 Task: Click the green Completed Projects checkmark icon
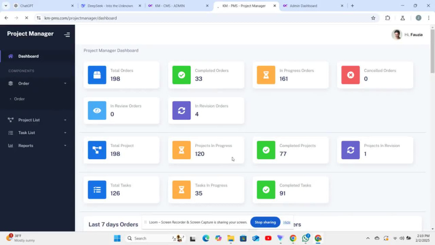tap(266, 150)
